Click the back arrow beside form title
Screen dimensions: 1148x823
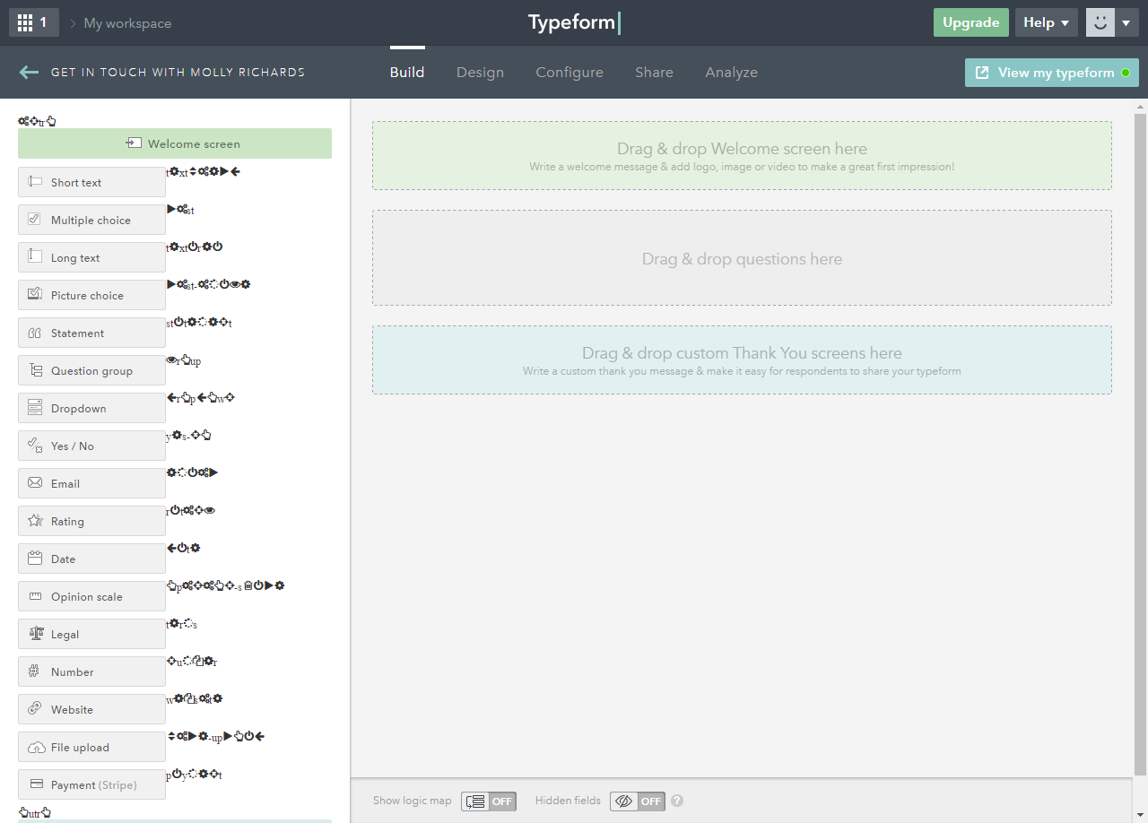pyautogui.click(x=29, y=73)
